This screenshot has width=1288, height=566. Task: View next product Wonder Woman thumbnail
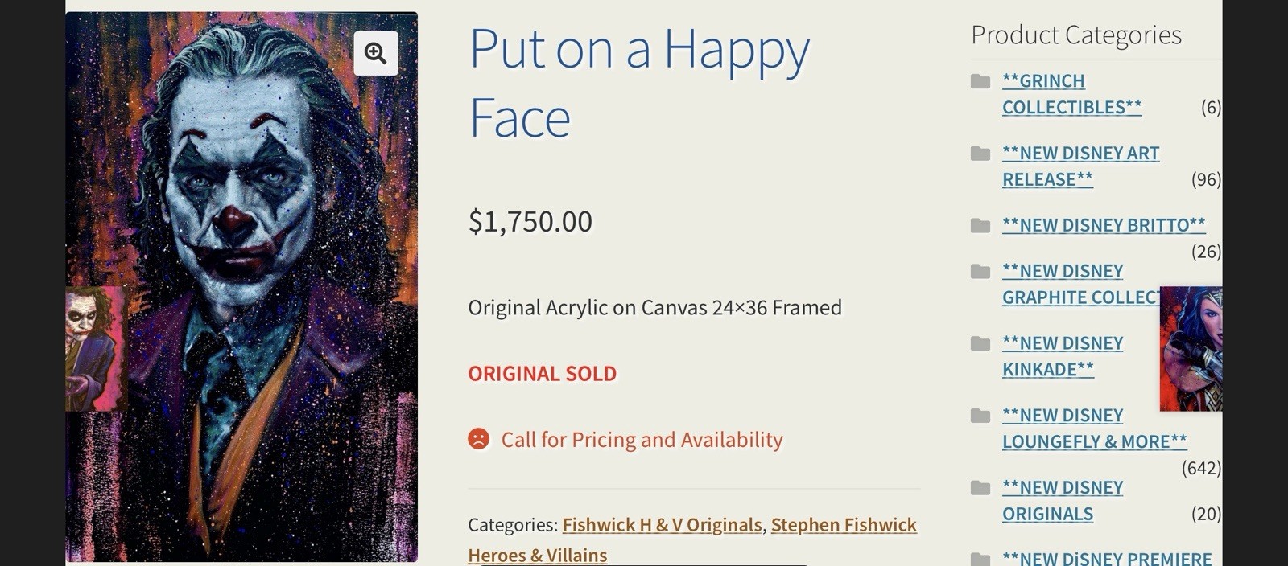pyautogui.click(x=1191, y=349)
